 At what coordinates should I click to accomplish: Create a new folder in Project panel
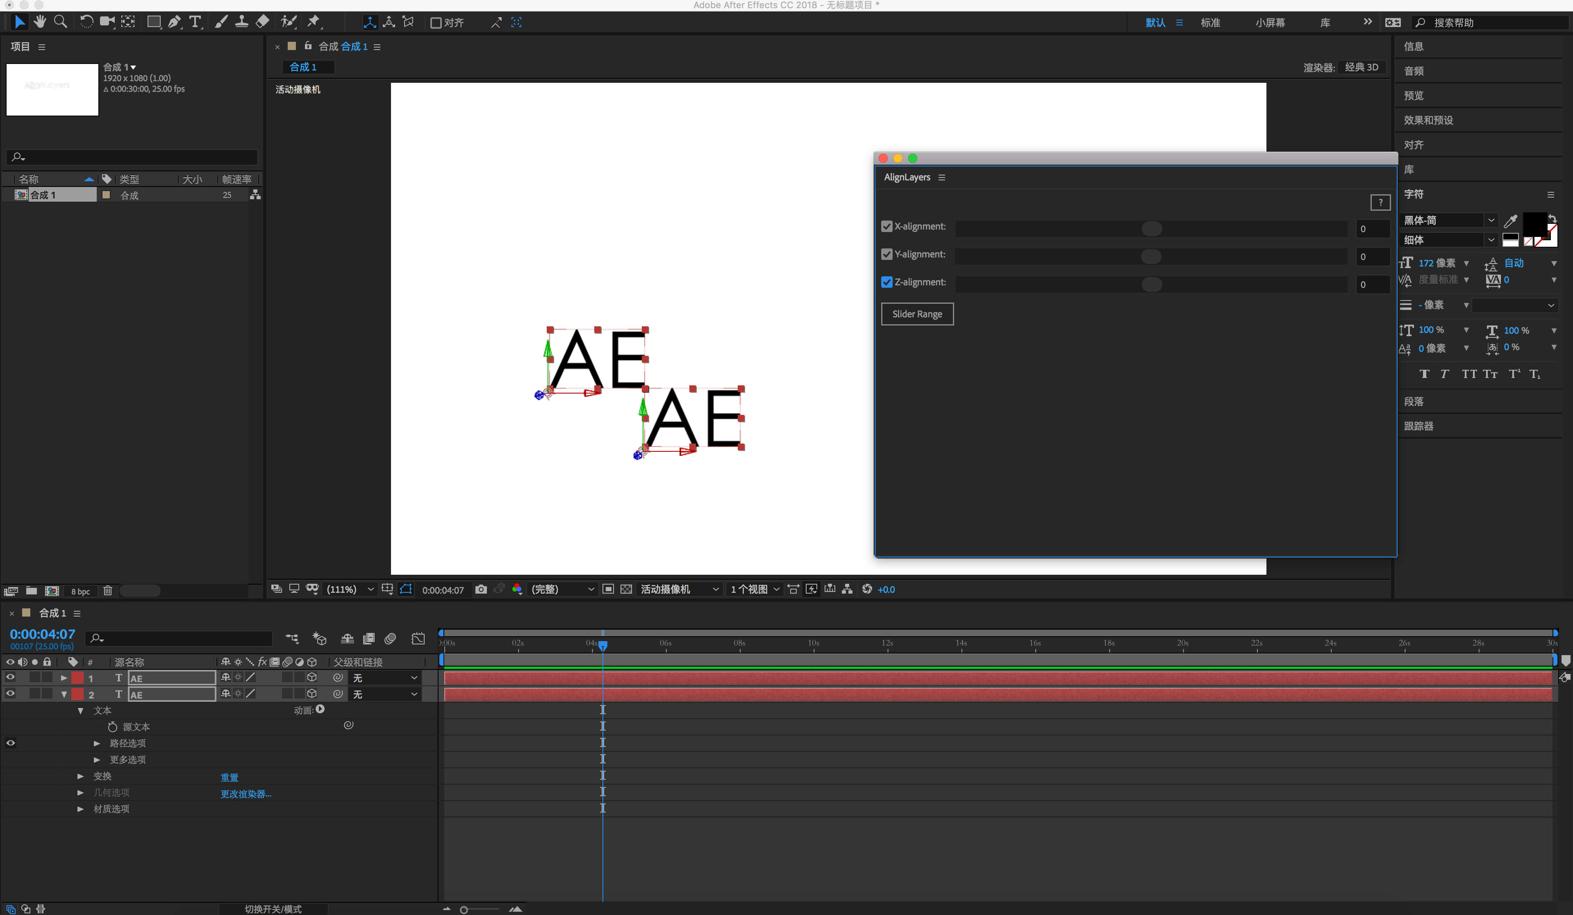click(x=31, y=590)
